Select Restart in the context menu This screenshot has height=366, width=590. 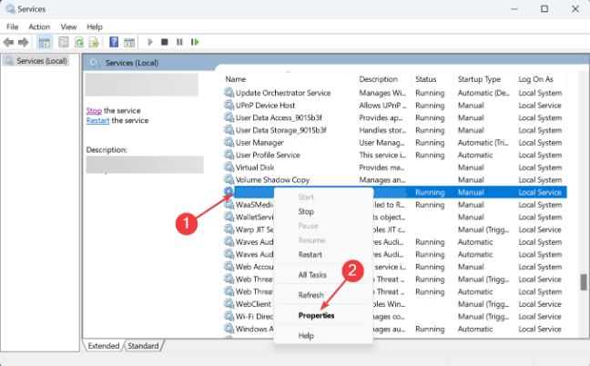pos(310,255)
